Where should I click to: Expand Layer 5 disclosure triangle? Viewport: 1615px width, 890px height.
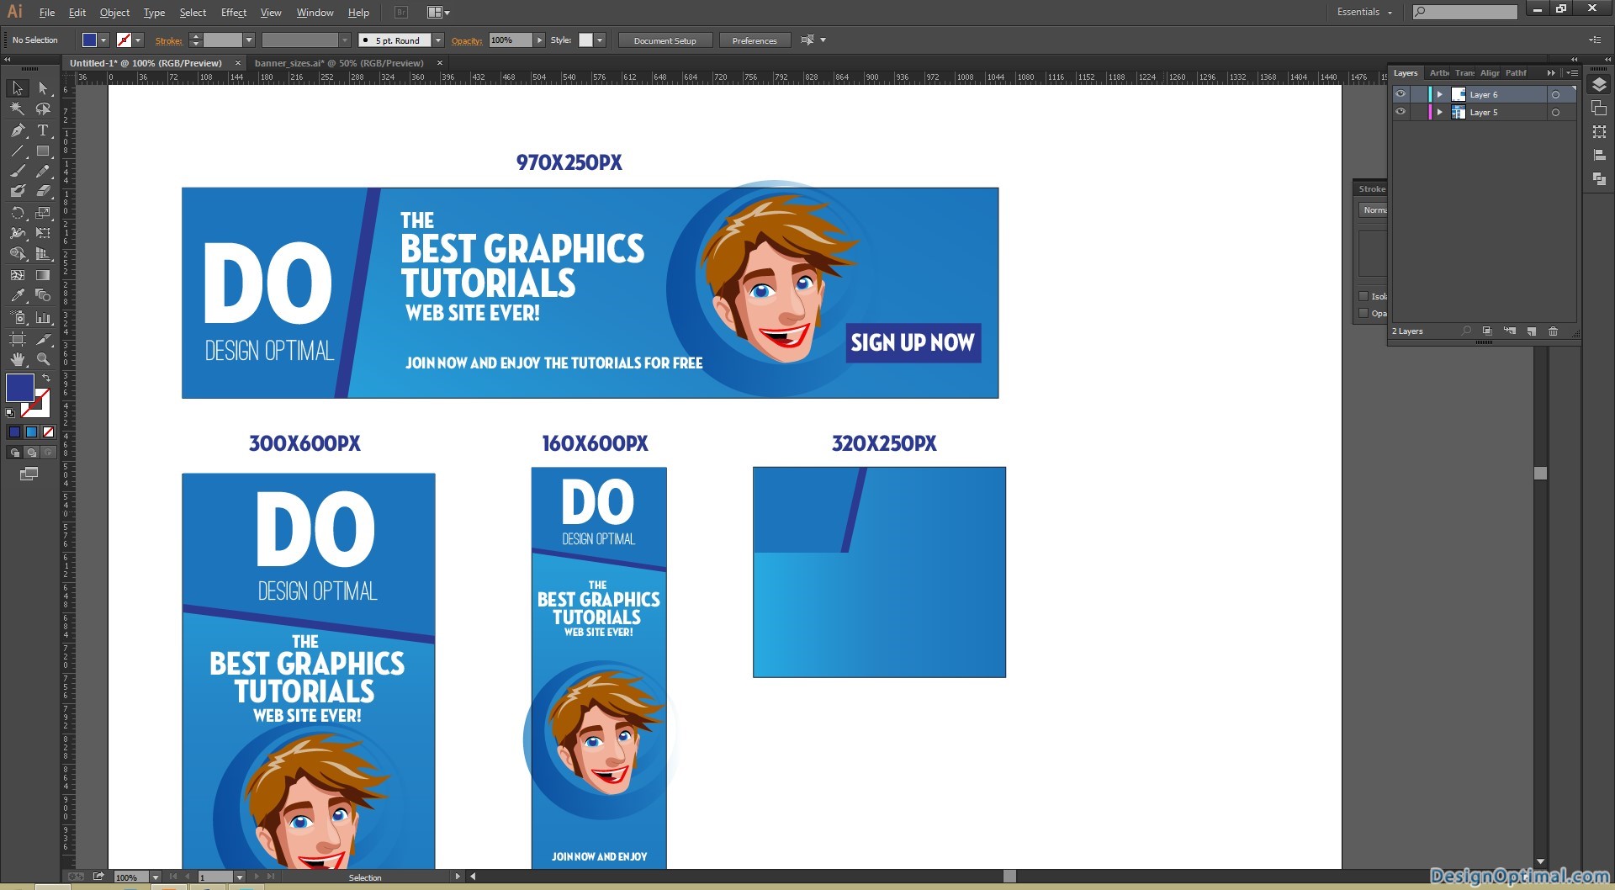pyautogui.click(x=1440, y=112)
